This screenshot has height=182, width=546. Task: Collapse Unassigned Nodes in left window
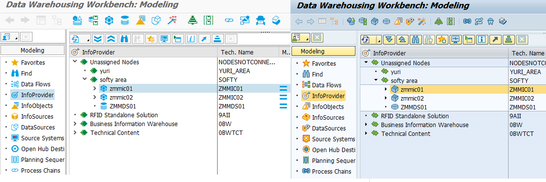click(x=75, y=62)
